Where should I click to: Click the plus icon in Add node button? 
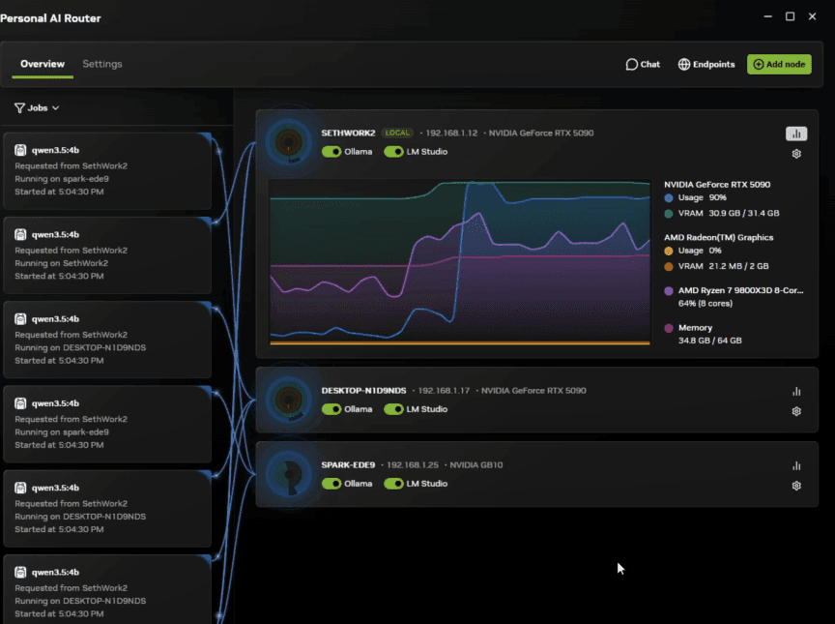click(x=759, y=65)
